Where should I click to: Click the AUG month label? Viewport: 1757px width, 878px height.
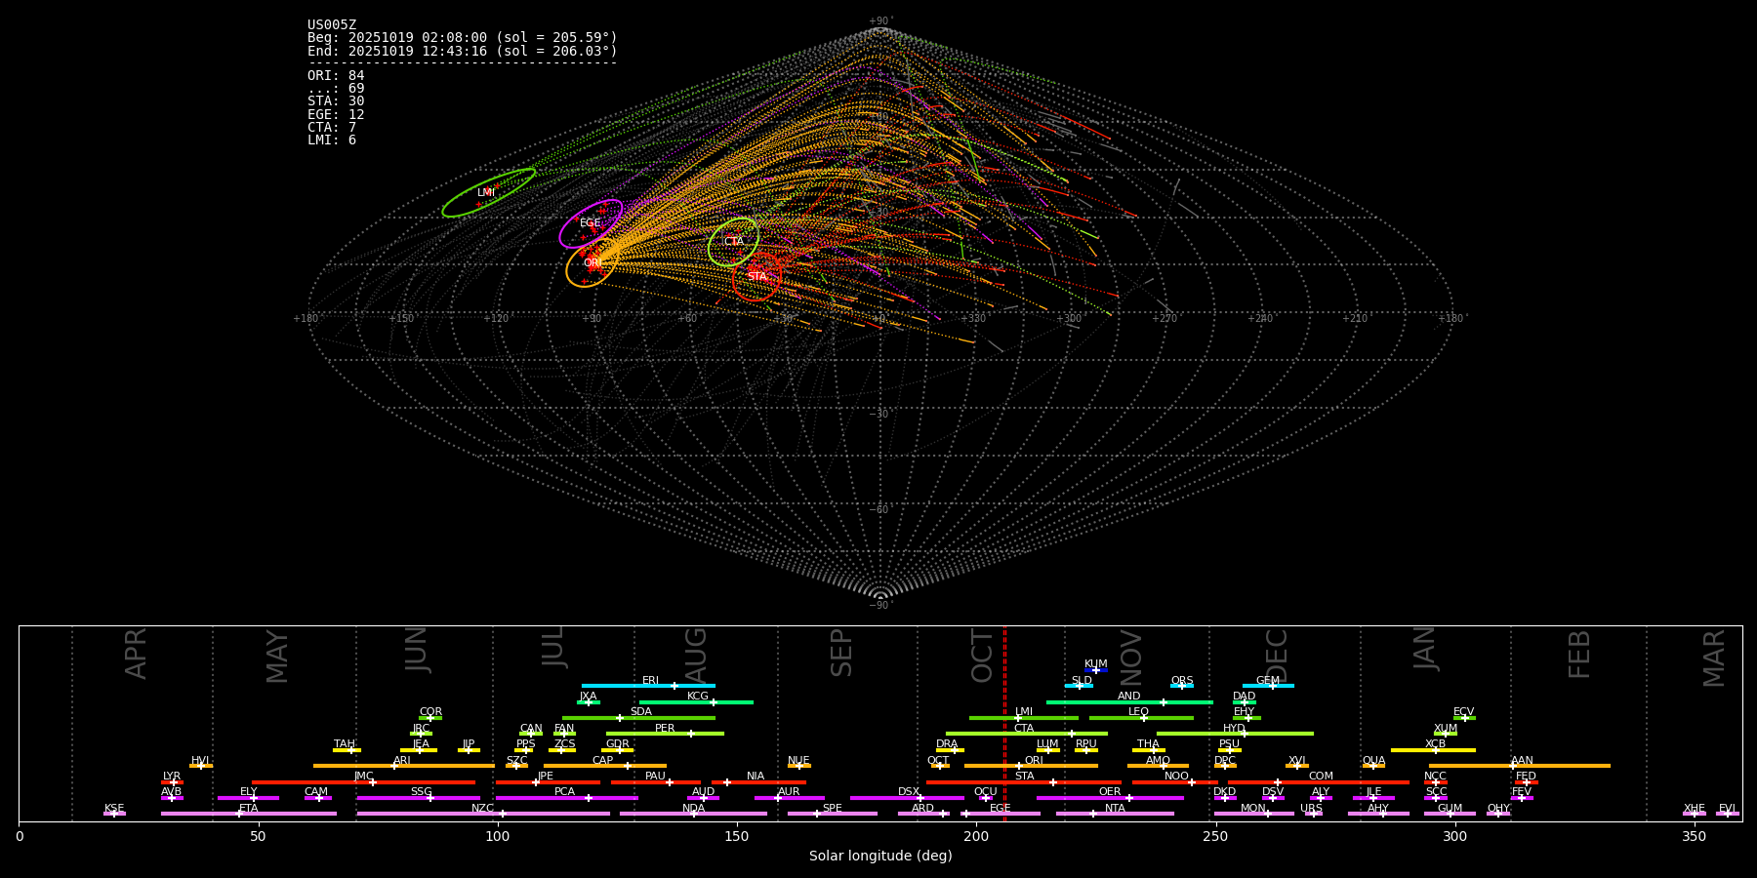coord(696,656)
